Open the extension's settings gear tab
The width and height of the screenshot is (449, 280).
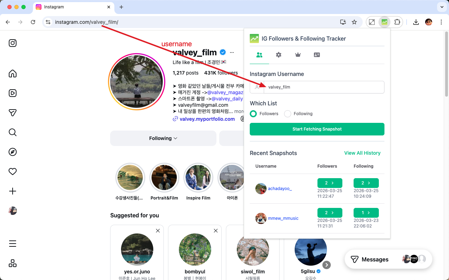(279, 55)
